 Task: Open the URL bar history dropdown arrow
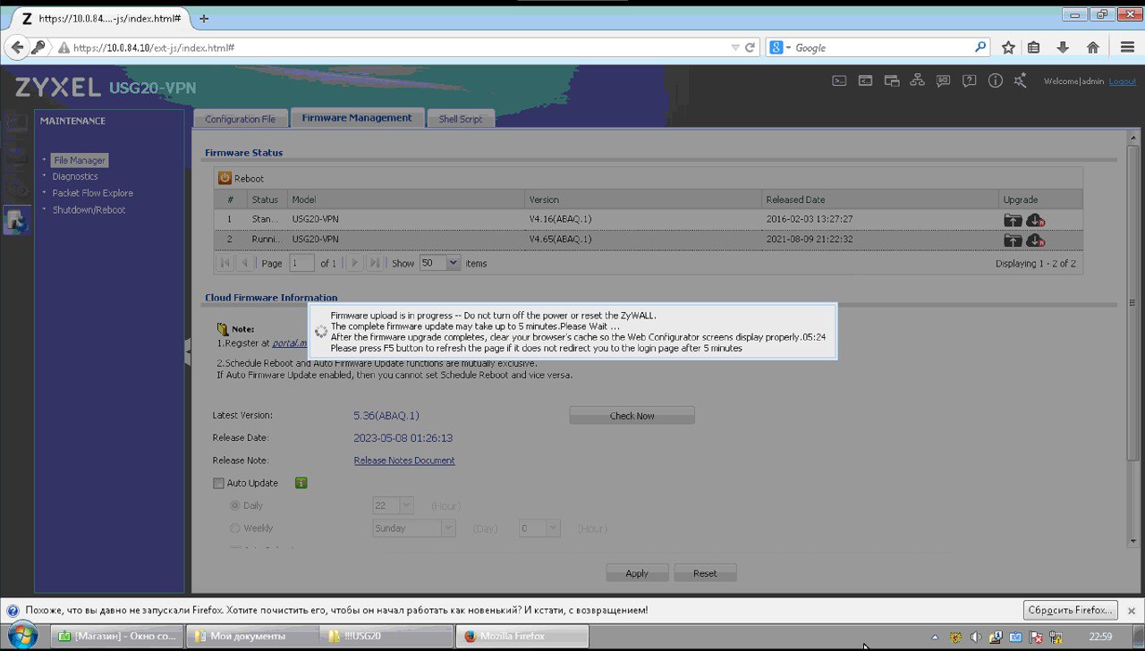[x=735, y=47]
